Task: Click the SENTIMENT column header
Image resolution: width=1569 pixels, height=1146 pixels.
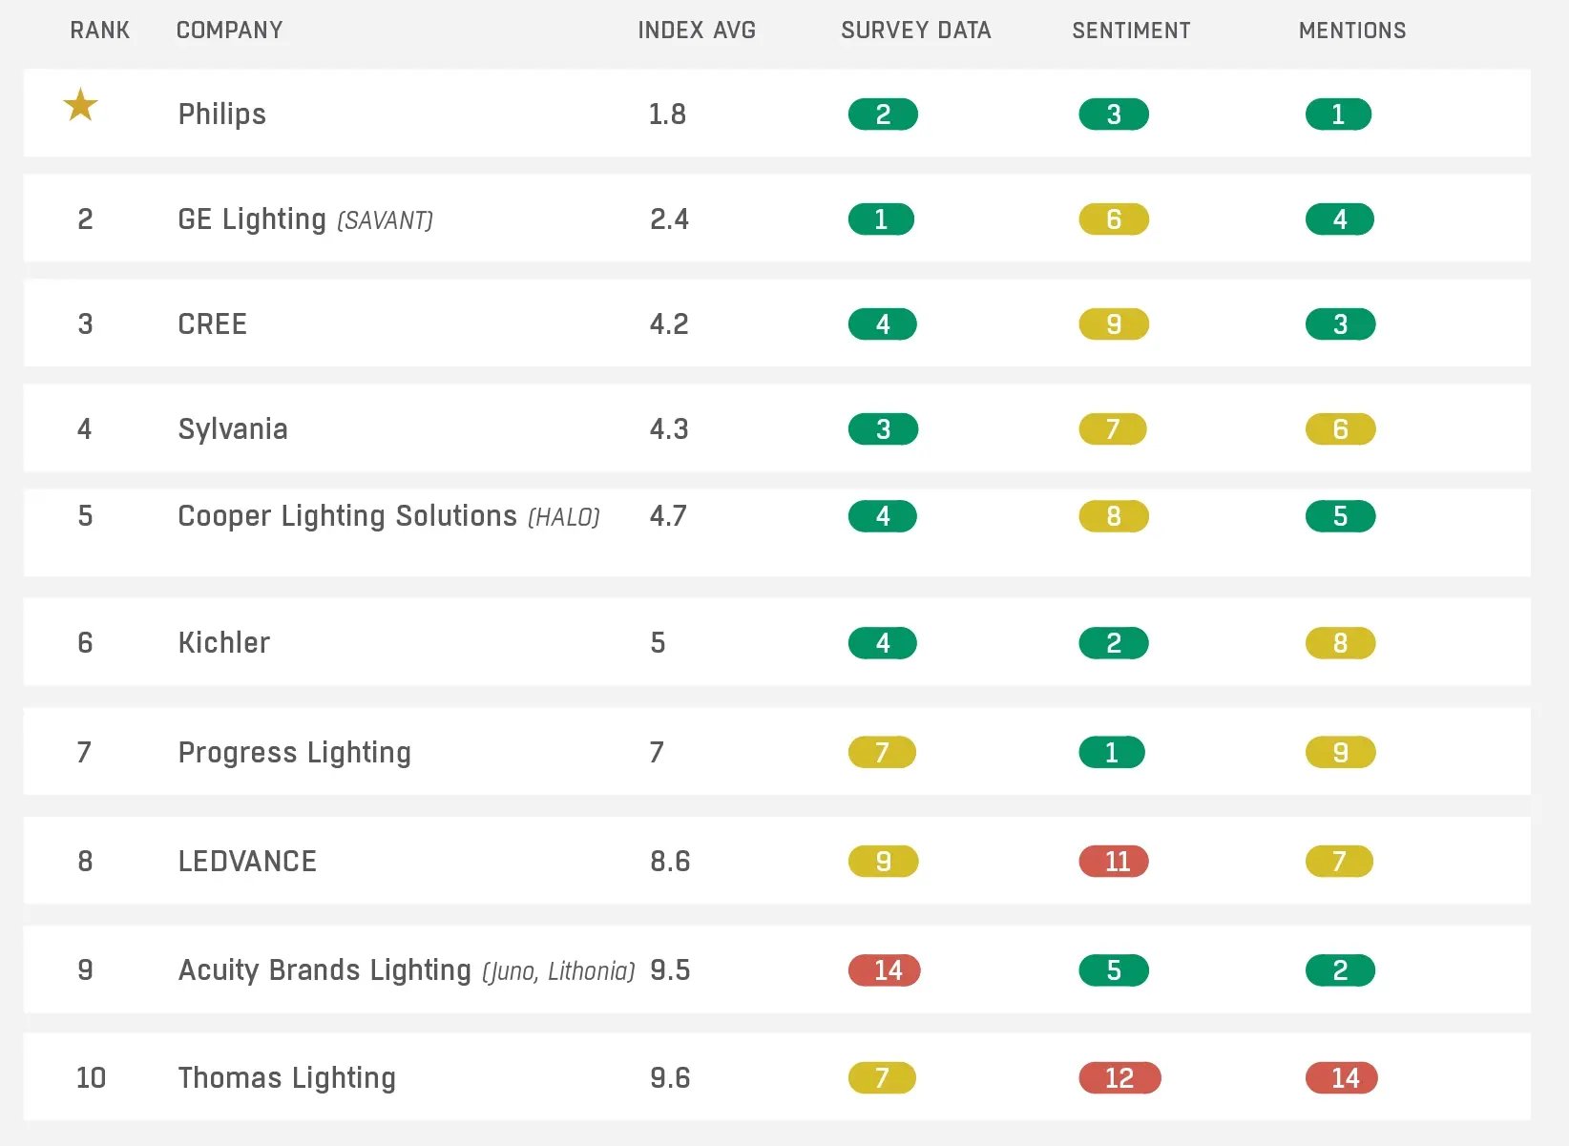Action: click(x=1131, y=31)
